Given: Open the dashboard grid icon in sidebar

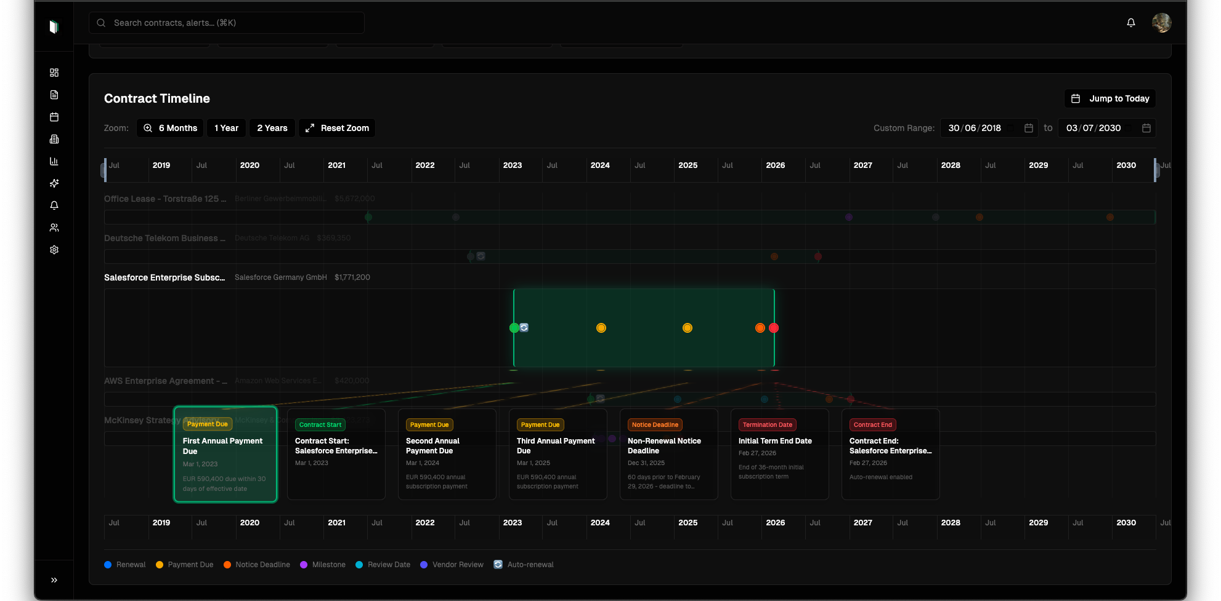Looking at the screenshot, I should (x=54, y=73).
